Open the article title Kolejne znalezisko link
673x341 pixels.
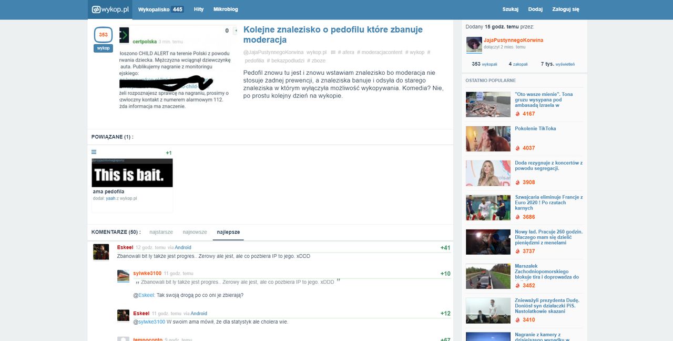pos(333,35)
